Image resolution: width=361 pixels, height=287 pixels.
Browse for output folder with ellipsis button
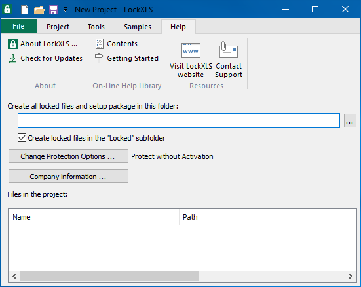pyautogui.click(x=350, y=120)
